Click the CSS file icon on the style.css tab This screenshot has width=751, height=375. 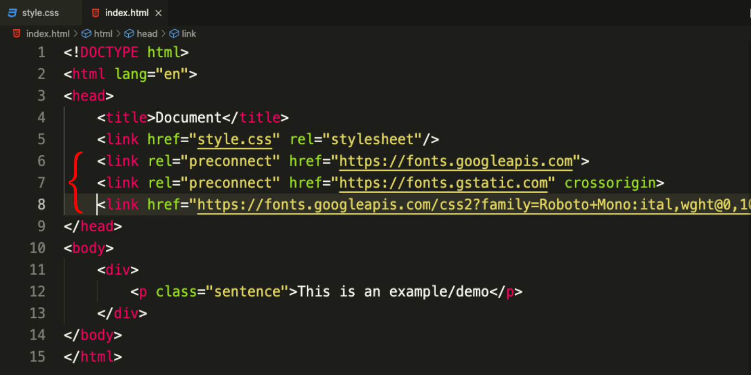pos(13,12)
